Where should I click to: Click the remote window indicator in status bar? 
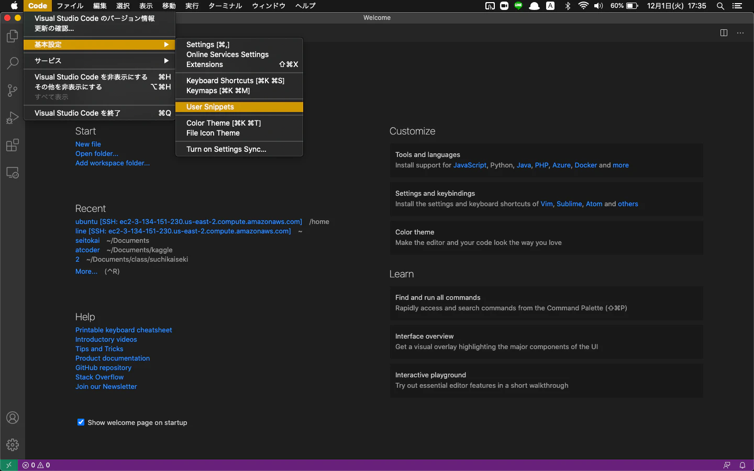coord(9,465)
